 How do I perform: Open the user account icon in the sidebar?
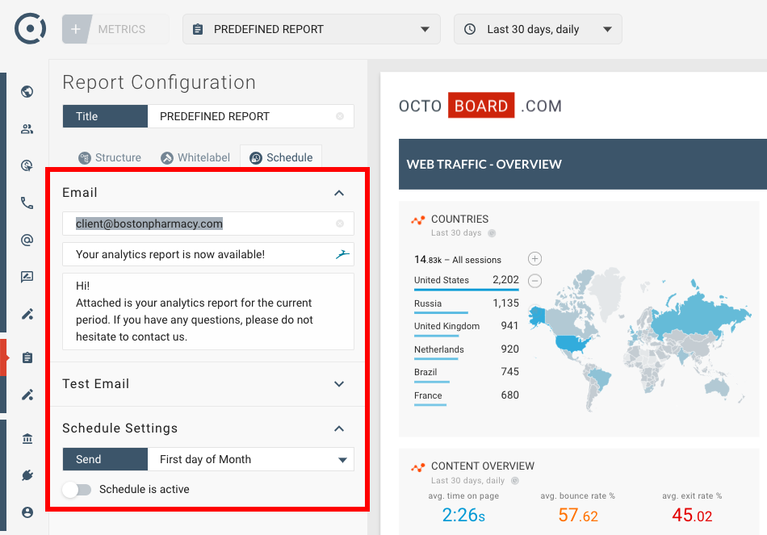point(27,512)
